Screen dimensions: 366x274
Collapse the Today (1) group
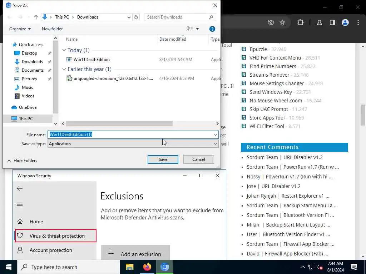64,50
